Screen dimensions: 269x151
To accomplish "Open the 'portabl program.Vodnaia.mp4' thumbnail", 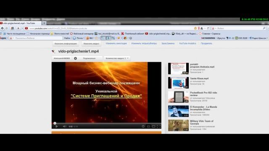I will (178, 68).
